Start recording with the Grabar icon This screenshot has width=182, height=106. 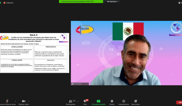112,101
